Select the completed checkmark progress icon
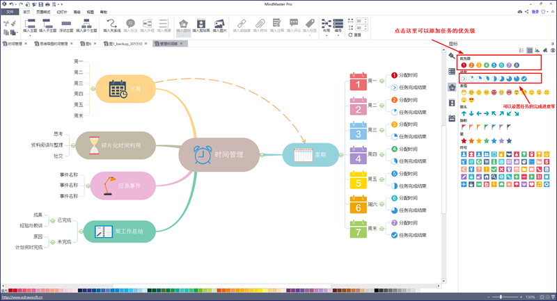This screenshot has width=557, height=301. point(524,79)
